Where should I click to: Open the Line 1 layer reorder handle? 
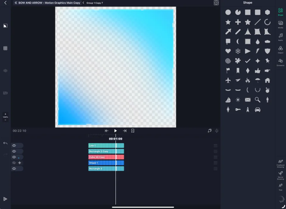(x=215, y=145)
